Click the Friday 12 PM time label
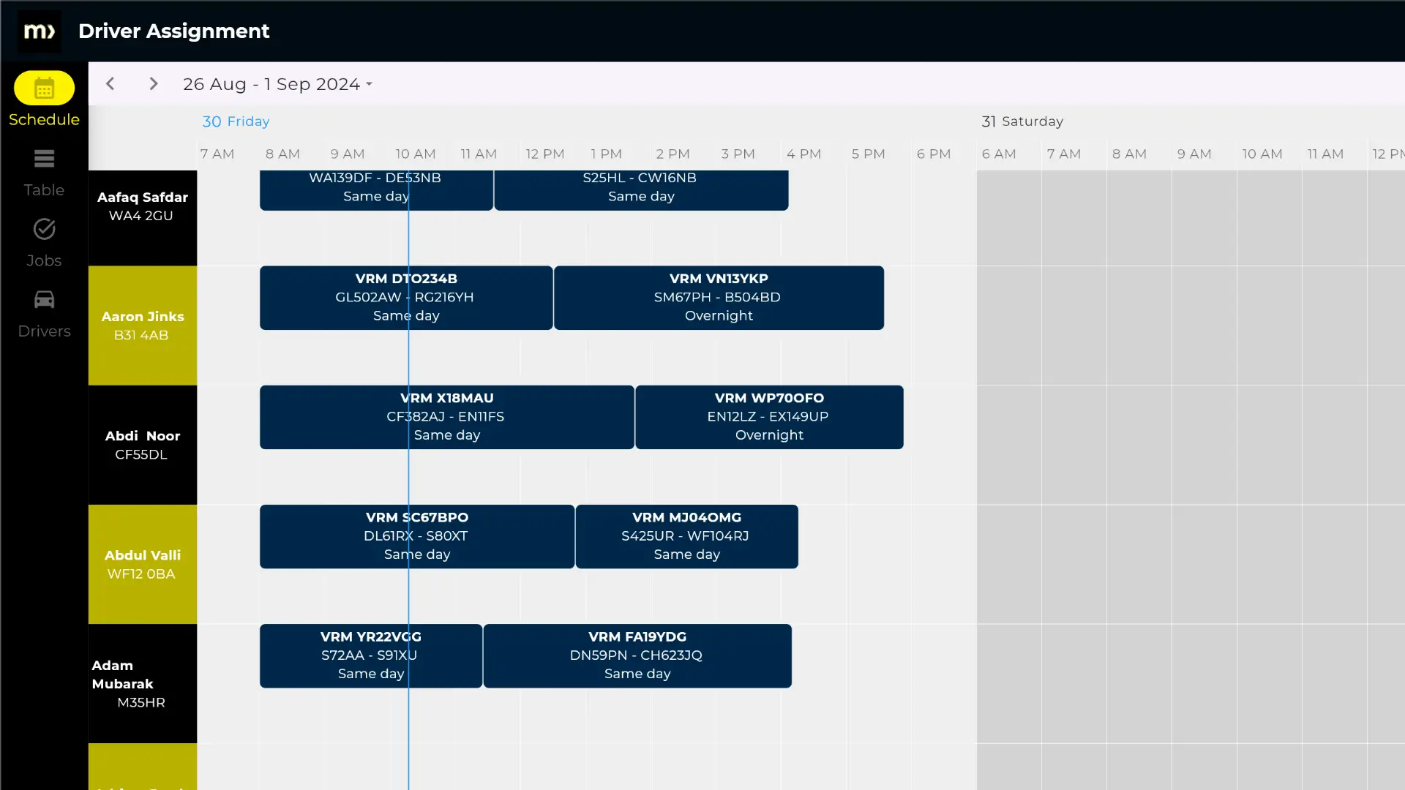 pyautogui.click(x=545, y=154)
